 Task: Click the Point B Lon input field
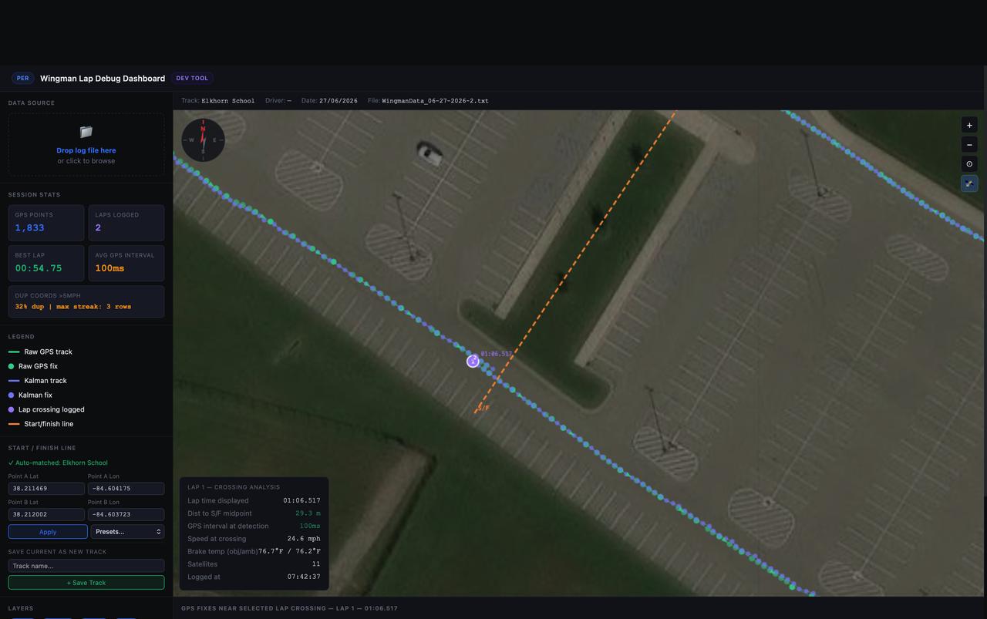click(126, 514)
